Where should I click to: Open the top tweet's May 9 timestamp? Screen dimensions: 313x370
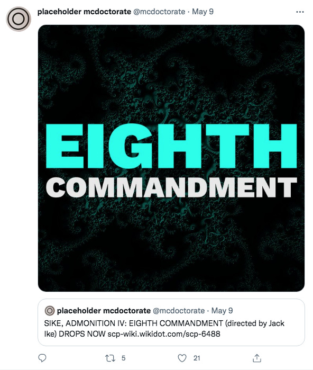click(202, 12)
